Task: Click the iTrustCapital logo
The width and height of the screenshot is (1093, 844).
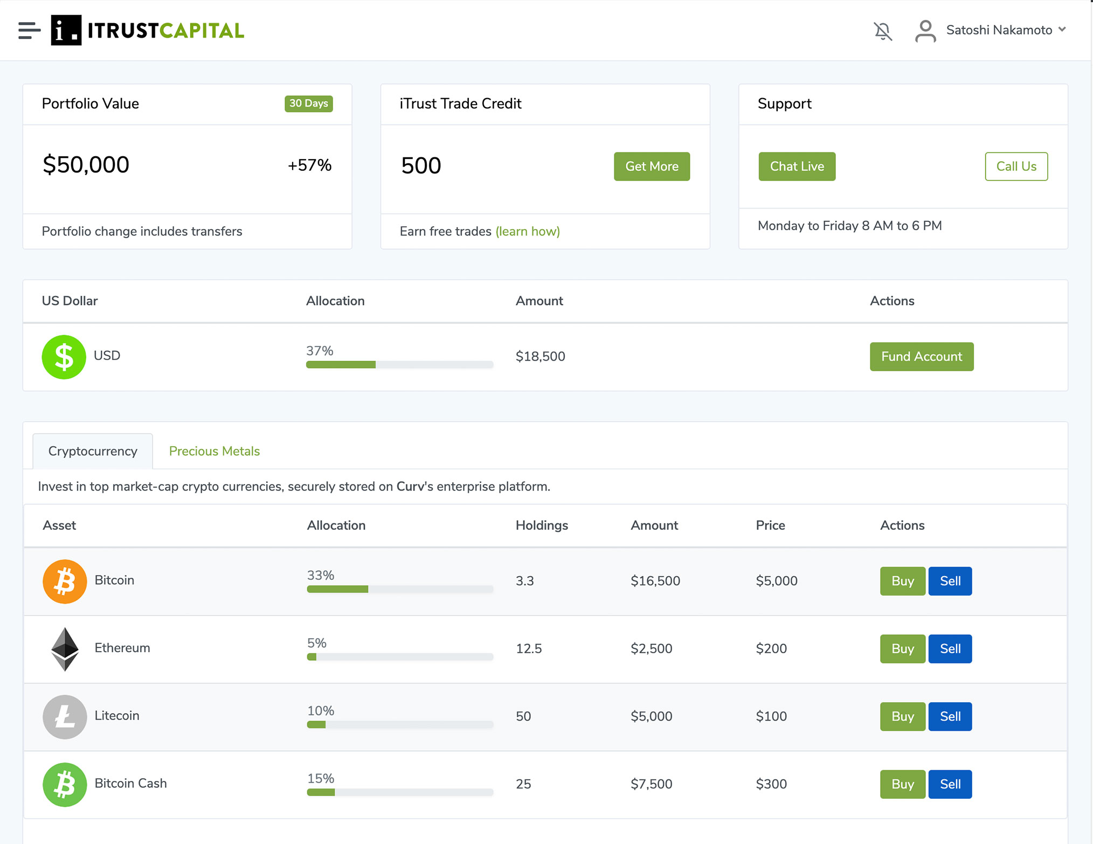Action: [x=147, y=30]
